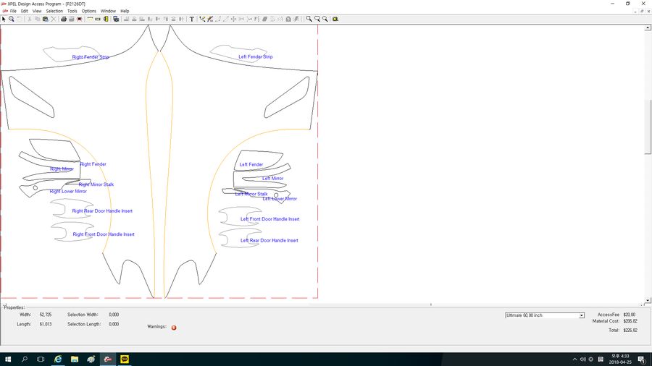652x366 pixels.
Task: Select the Left Fender Strip label
Action: (x=256, y=57)
